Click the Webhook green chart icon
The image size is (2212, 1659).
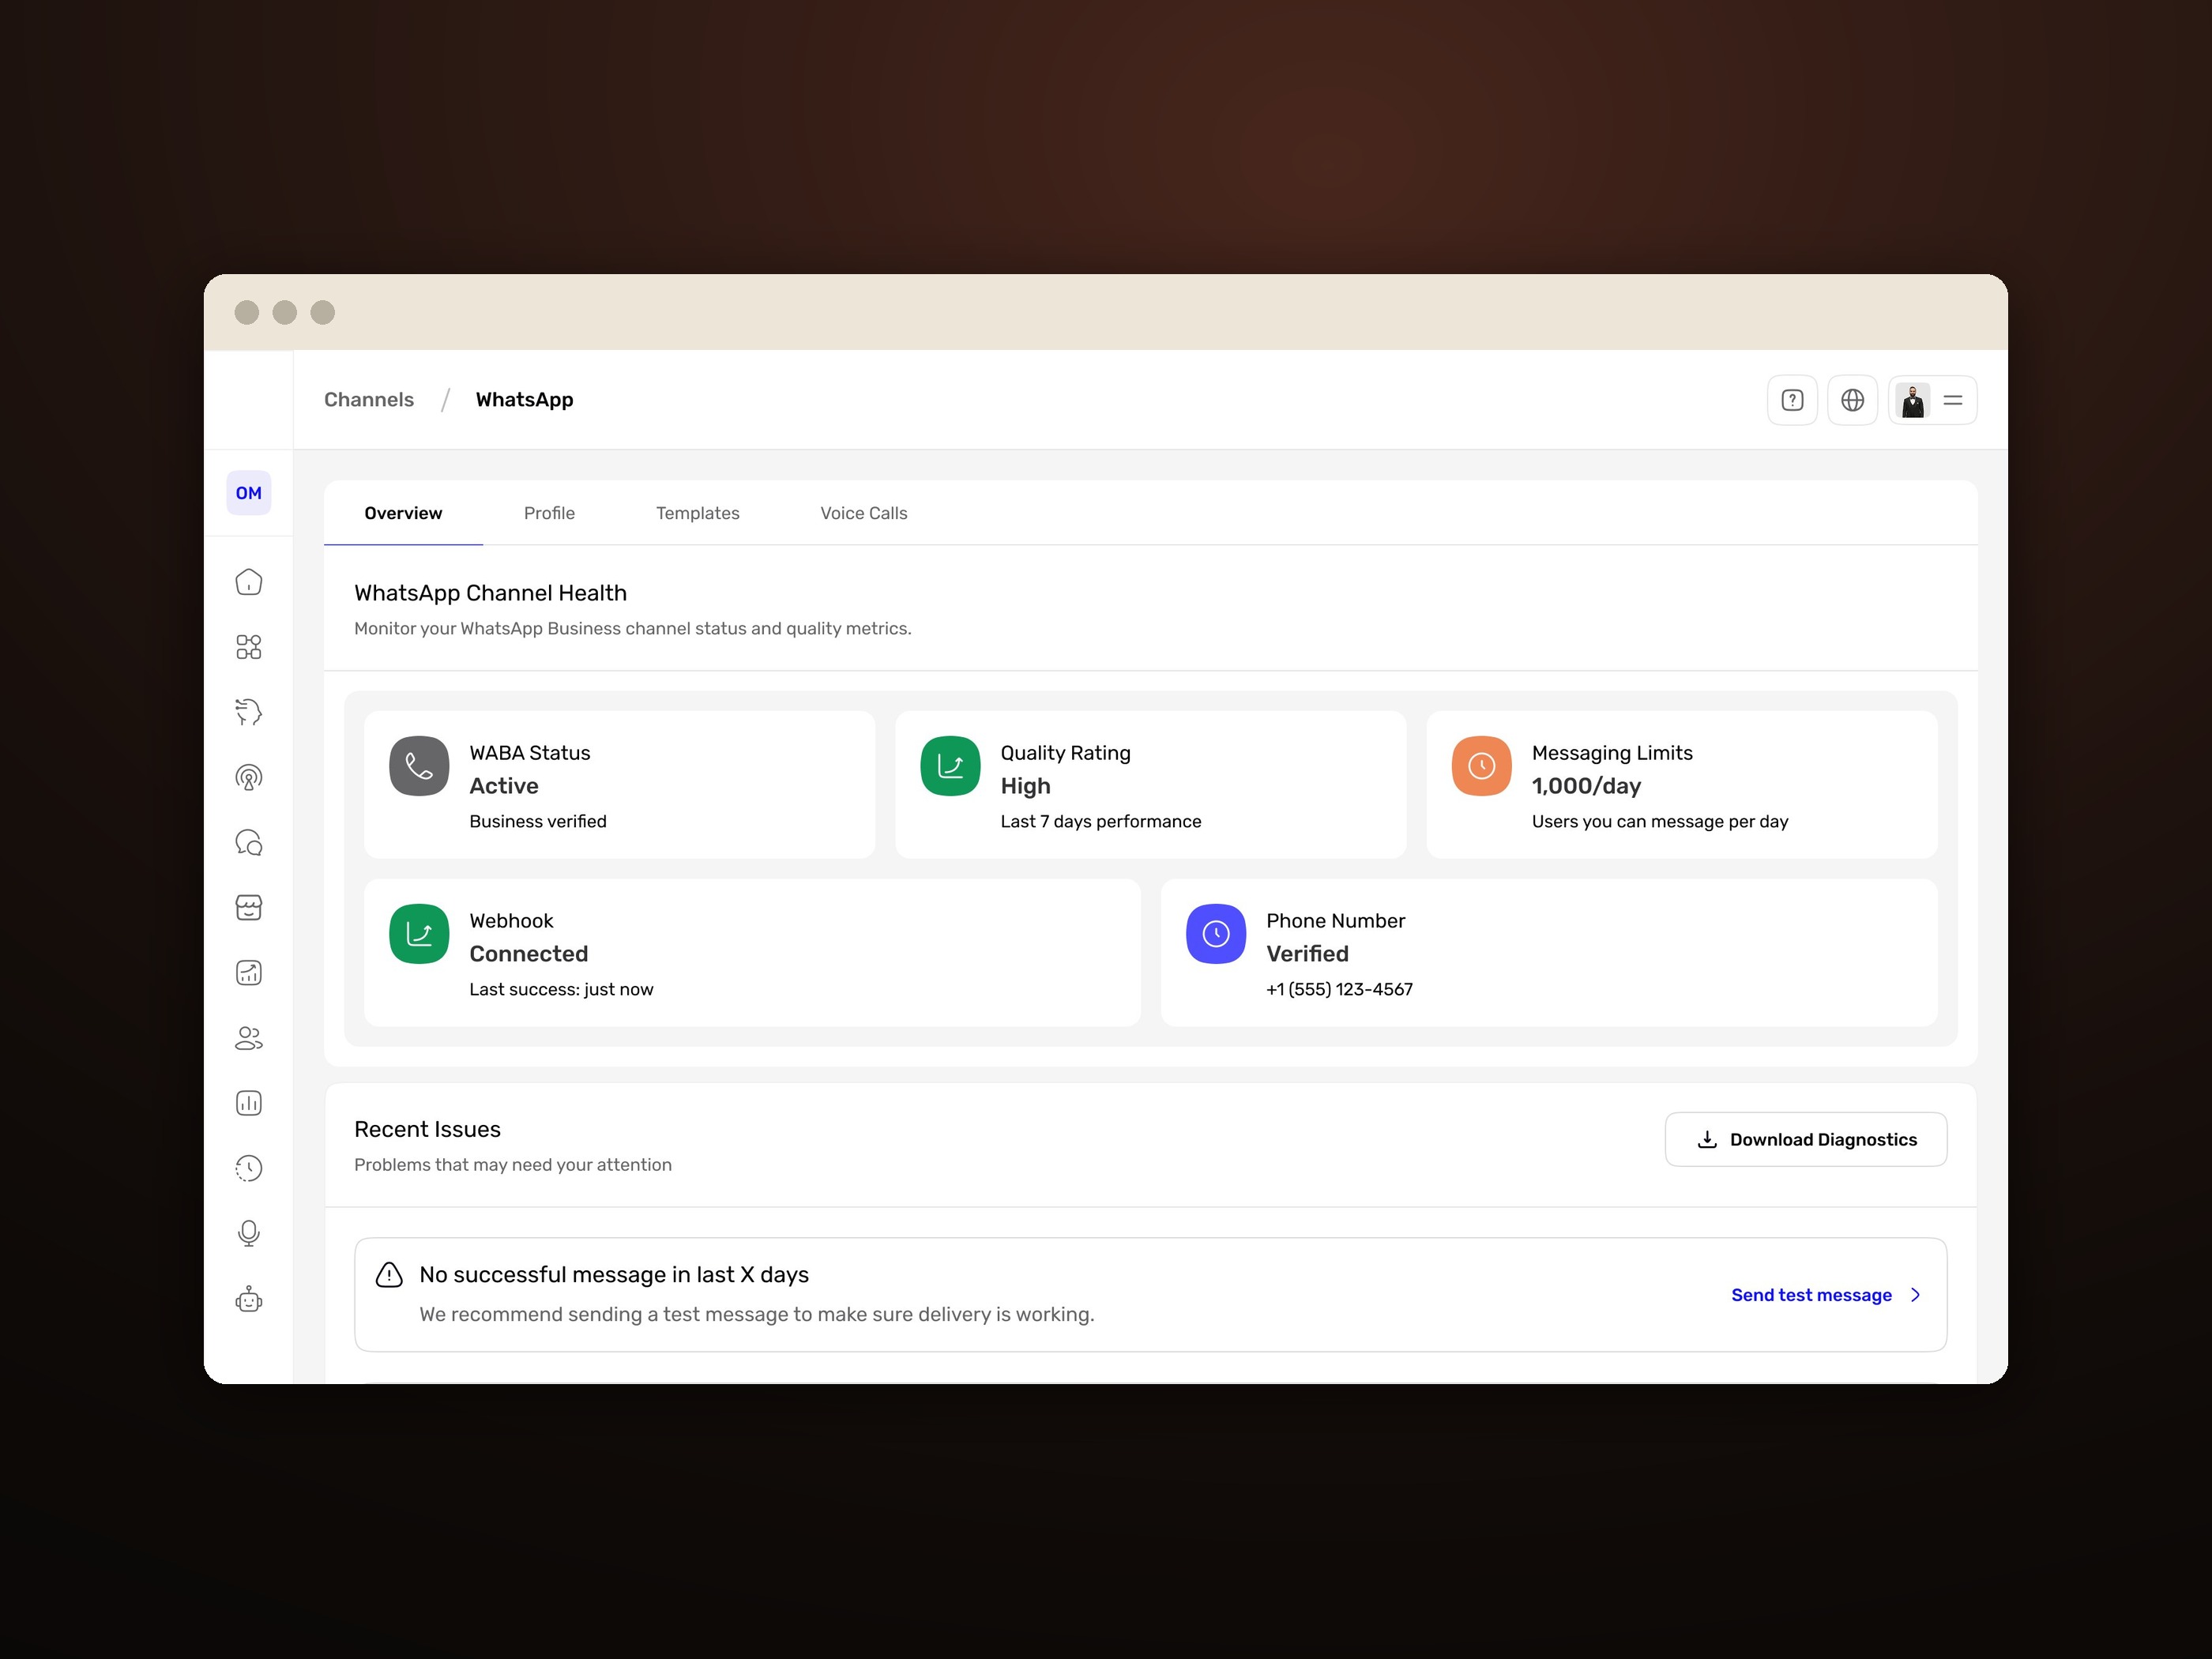tap(419, 934)
